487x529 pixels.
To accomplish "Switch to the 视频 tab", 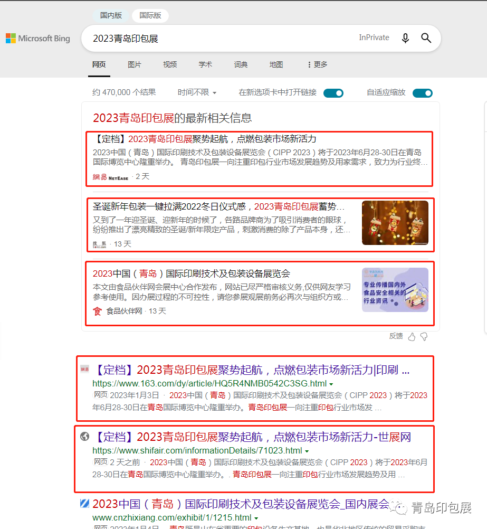I will coord(170,64).
